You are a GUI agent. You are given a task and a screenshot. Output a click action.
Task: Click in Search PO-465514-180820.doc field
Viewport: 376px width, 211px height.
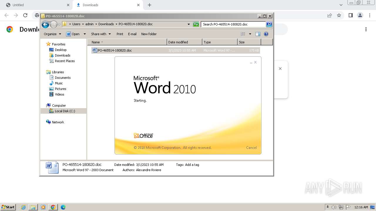click(234, 24)
